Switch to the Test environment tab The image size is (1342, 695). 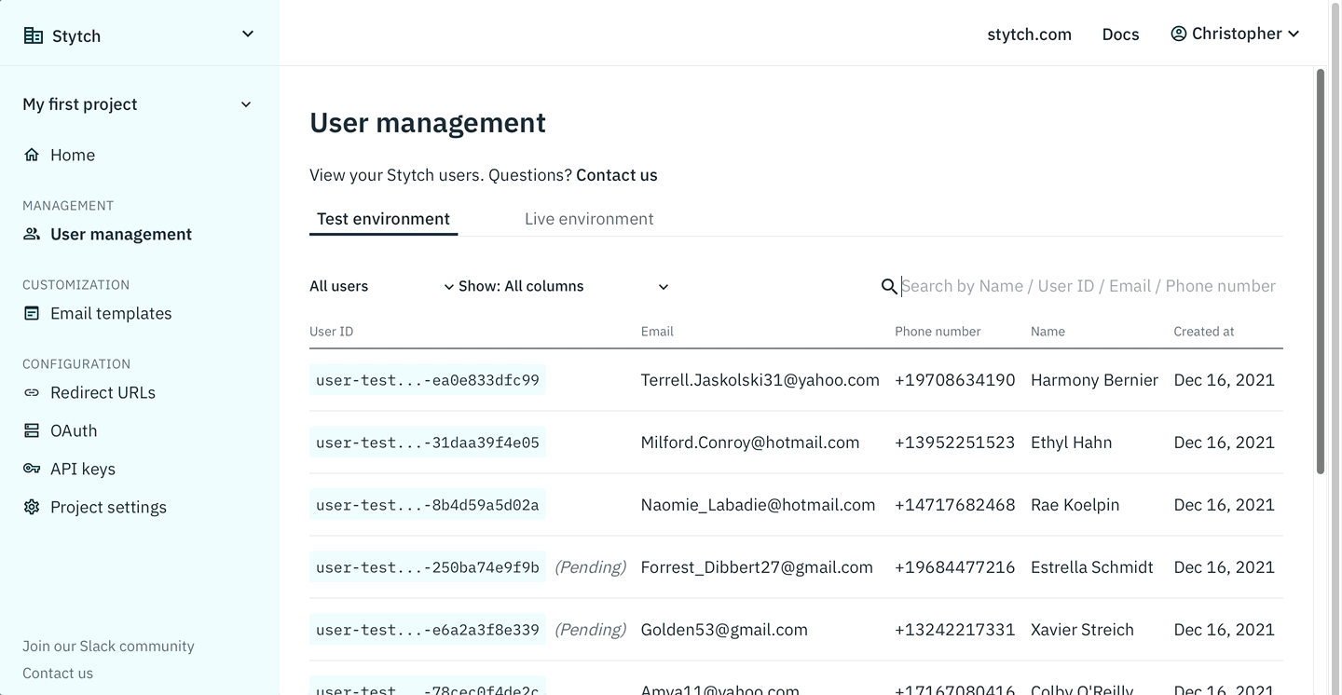point(383,219)
